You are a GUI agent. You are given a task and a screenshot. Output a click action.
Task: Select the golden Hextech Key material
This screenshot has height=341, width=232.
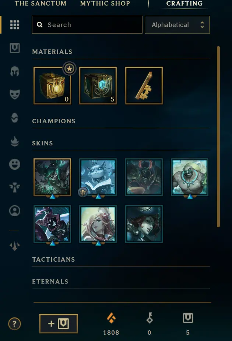pyautogui.click(x=144, y=86)
